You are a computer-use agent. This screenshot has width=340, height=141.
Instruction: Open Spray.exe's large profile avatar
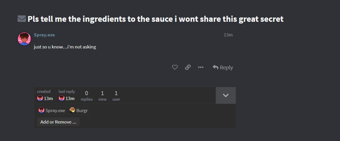click(x=24, y=39)
